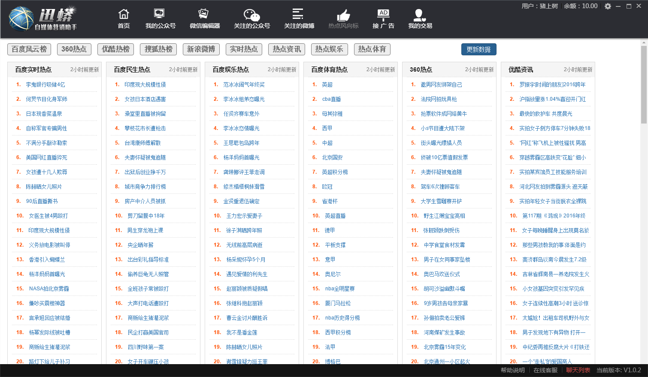Select the 百度风云榜 tab
The height and width of the screenshot is (377, 648).
pos(29,49)
